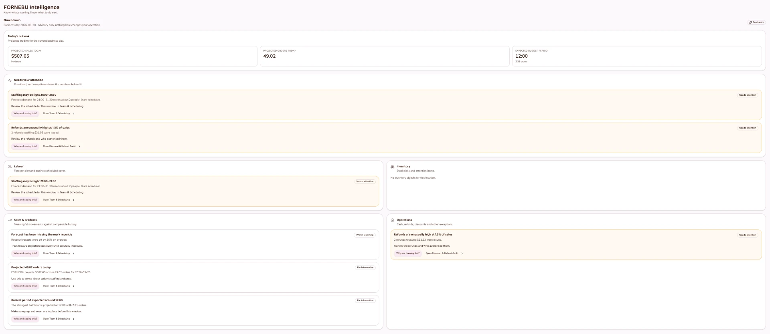The height and width of the screenshot is (334, 770).
Task: Open Team & Scheduling from the forecast-missing-the-mark card
Action: (x=59, y=254)
